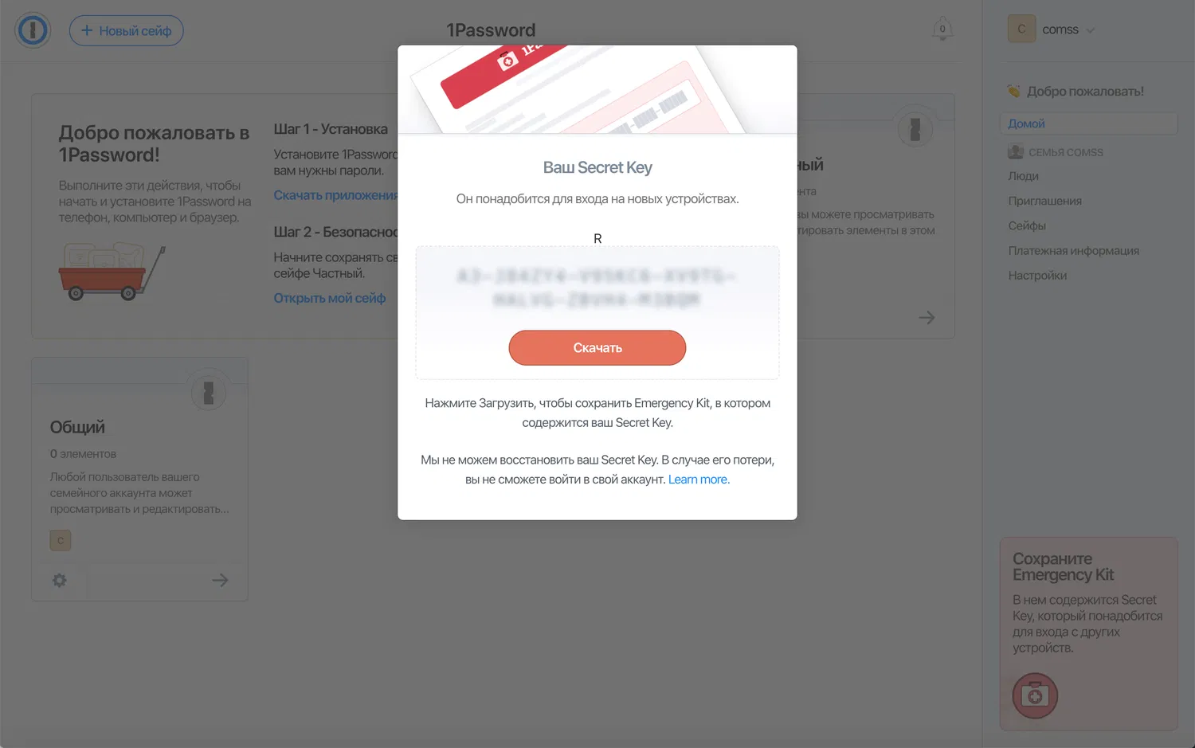Click the keyhole icon on the Общий vault
Screen dimensions: 1195x748
(209, 393)
